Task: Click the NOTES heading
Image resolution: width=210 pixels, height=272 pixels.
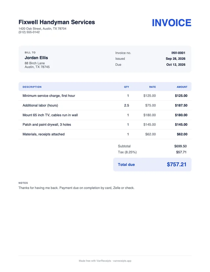Action: click(x=23, y=183)
